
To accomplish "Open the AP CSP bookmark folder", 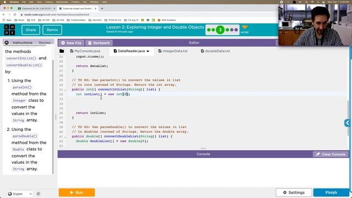I will pyautogui.click(x=44, y=20).
